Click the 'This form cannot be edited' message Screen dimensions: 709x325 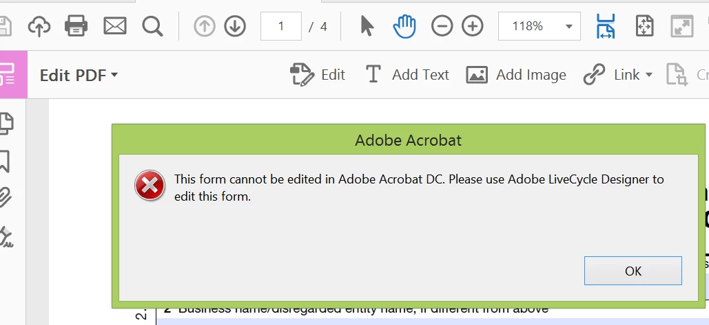pyautogui.click(x=419, y=188)
